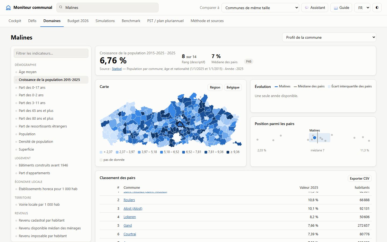Click the search field containing Malines

coord(107,8)
